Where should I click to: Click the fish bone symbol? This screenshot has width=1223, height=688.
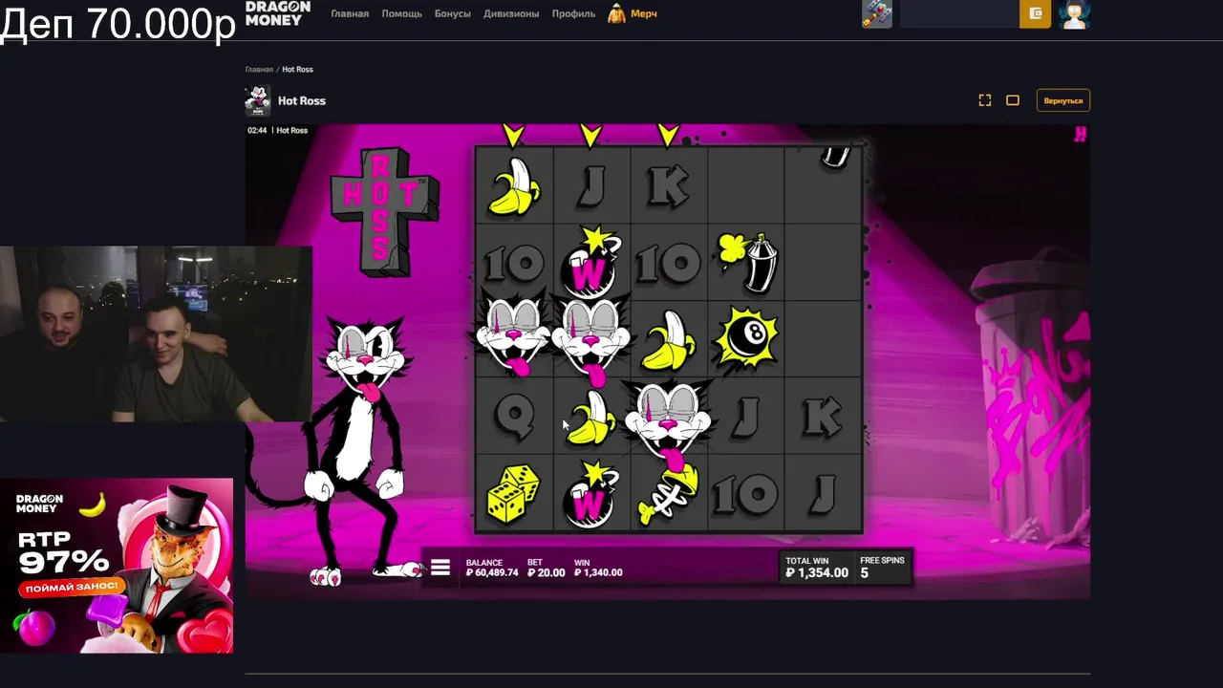pyautogui.click(x=667, y=495)
